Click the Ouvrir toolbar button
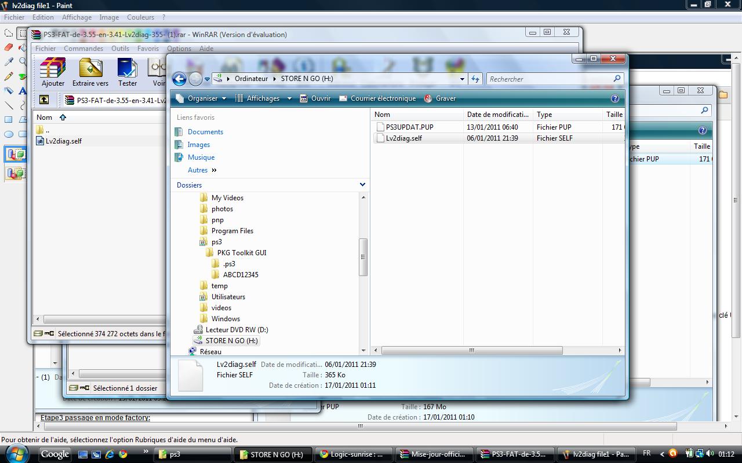742x463 pixels. click(315, 98)
